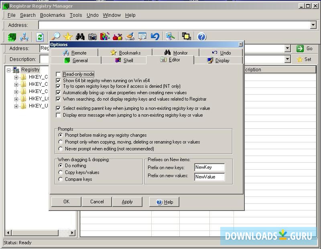
Task: Switch to the Remote options tab
Action: coord(75,53)
